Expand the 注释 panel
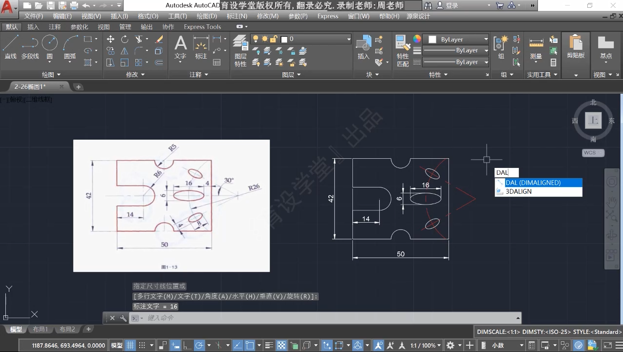The image size is (623, 352). pyautogui.click(x=199, y=75)
